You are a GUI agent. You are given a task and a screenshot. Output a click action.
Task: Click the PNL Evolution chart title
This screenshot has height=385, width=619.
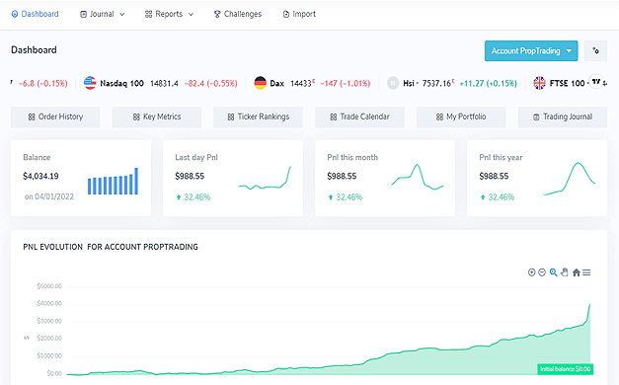(111, 247)
